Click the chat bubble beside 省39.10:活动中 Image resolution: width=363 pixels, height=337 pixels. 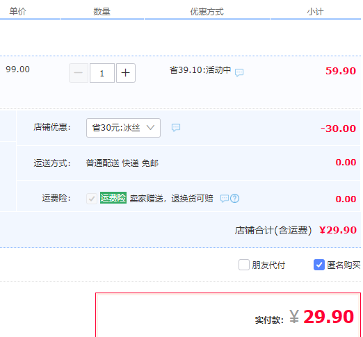(239, 72)
